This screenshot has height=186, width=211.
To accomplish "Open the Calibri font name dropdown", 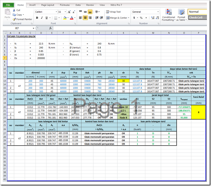I will (56, 12).
